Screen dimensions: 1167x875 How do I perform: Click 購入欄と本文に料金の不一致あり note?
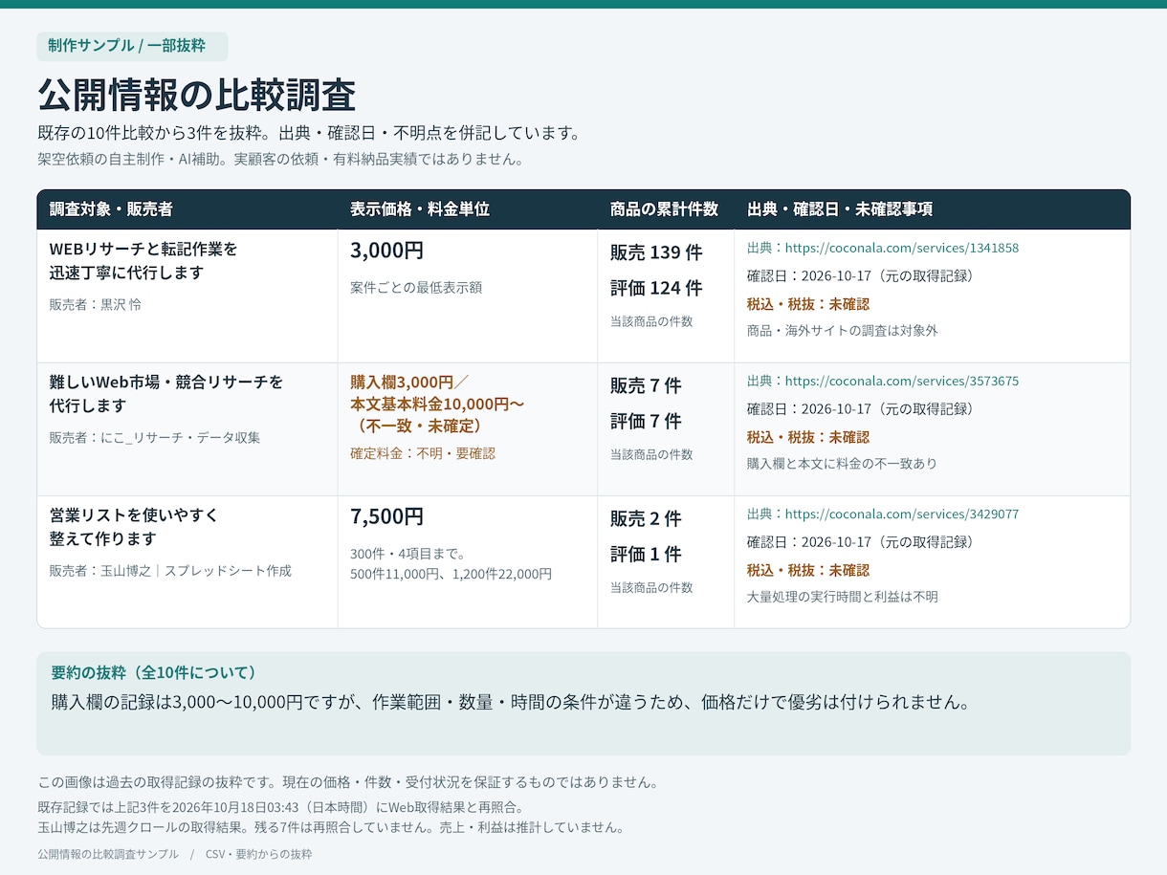click(842, 464)
